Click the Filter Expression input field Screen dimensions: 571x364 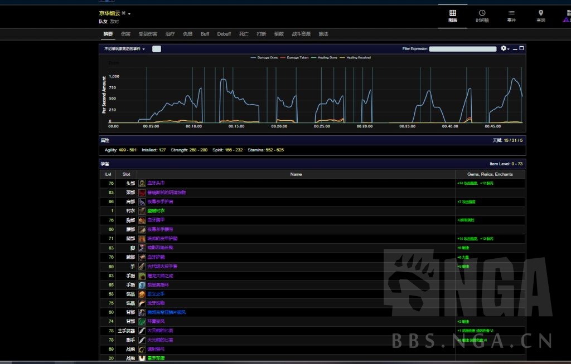coord(462,49)
